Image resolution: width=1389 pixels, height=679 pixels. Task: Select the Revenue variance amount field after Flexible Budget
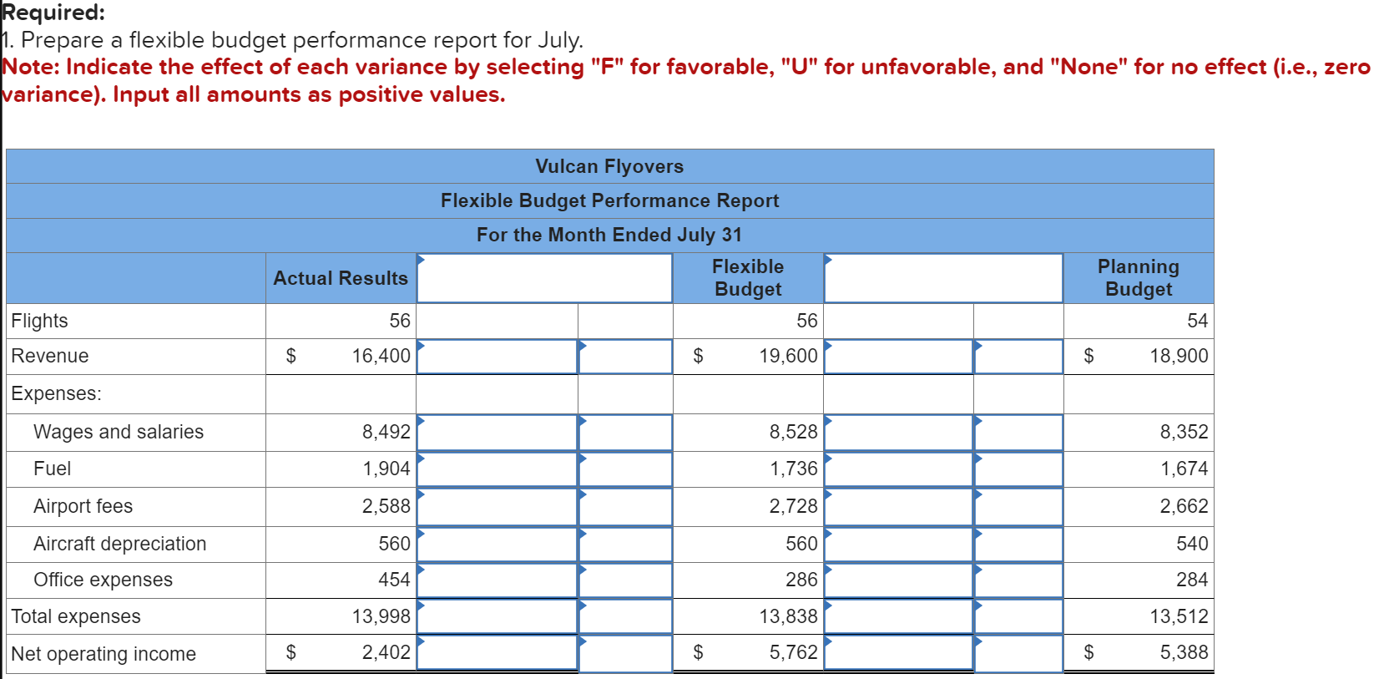point(899,356)
